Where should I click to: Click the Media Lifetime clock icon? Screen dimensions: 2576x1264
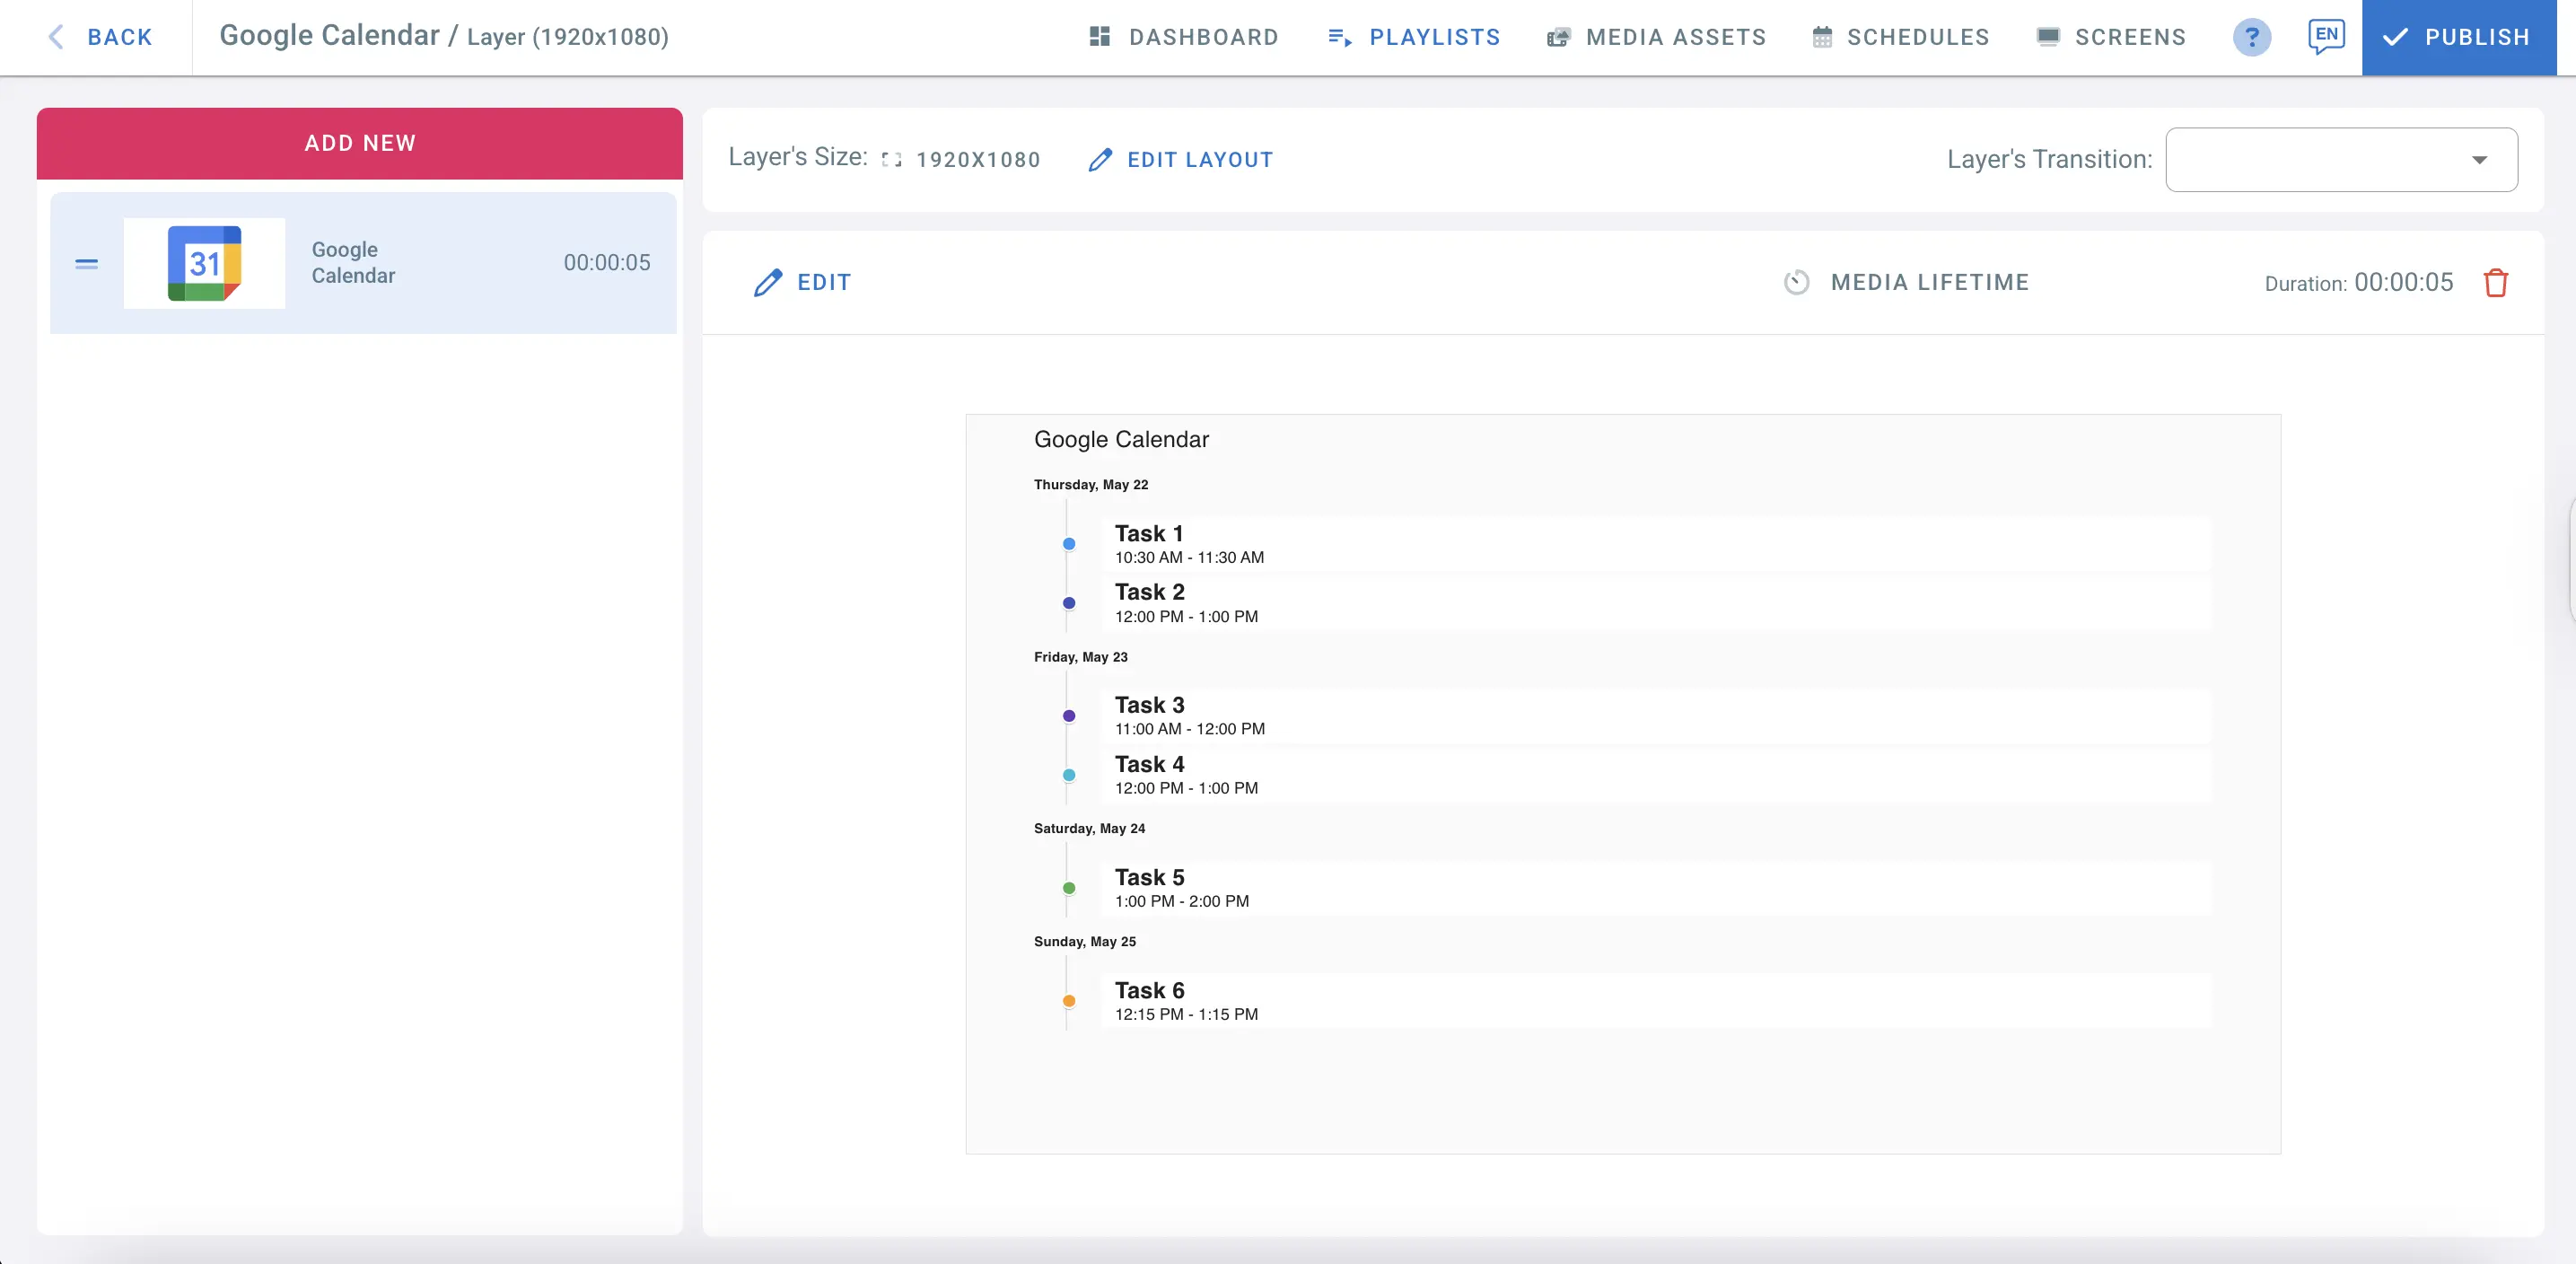(1797, 283)
